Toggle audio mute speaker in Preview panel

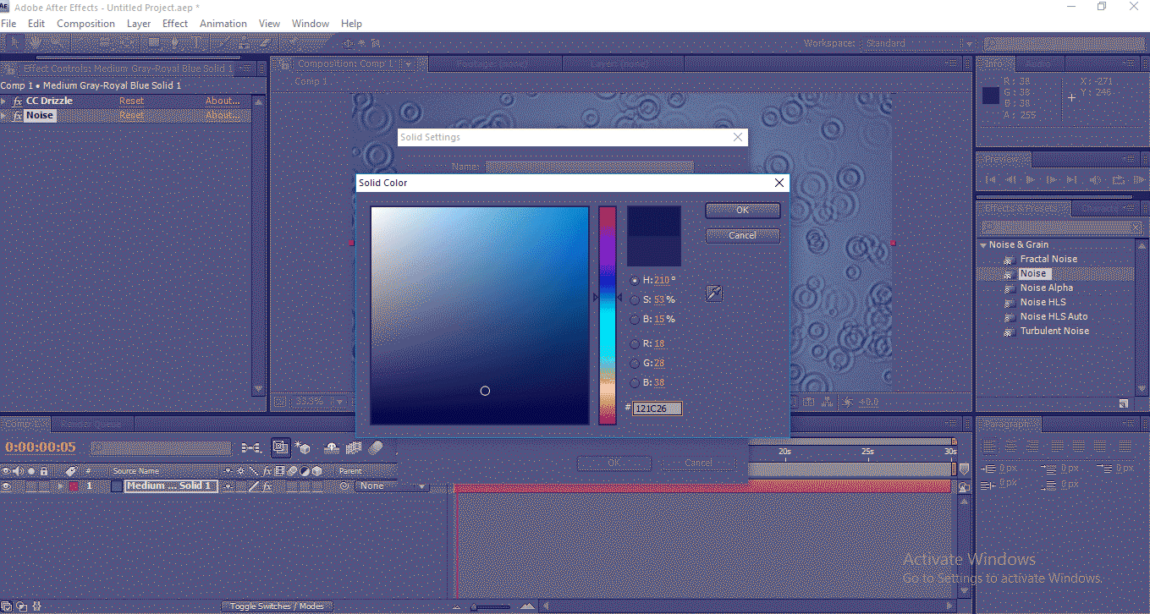1096,179
